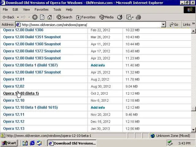
Task: Click the address bar URL field
Action: click(91, 24)
